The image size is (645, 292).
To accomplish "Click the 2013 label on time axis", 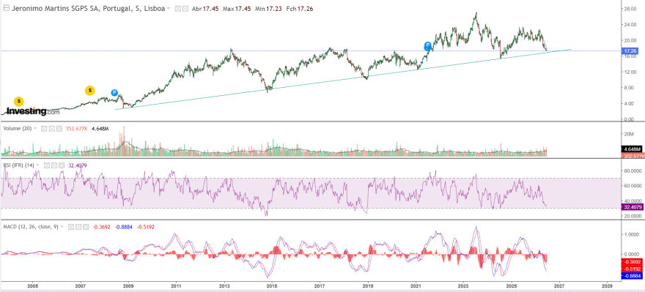I will [x=224, y=285].
